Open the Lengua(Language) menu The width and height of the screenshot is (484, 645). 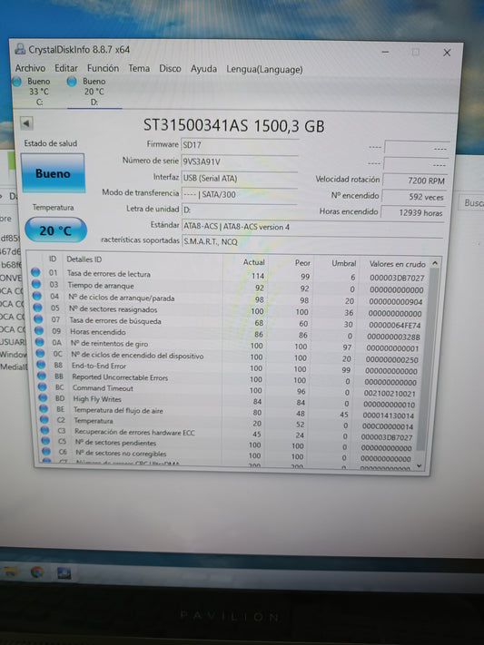point(264,70)
